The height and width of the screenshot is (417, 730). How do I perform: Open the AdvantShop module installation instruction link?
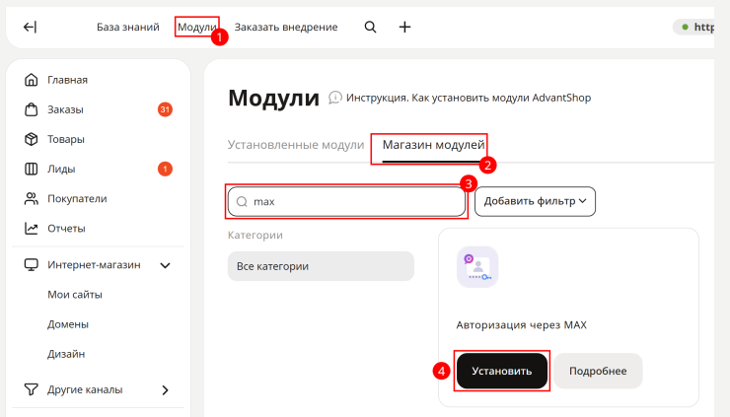(469, 98)
